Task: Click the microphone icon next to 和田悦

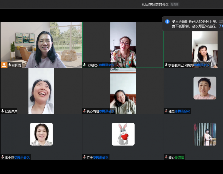Action: (x=10, y=65)
